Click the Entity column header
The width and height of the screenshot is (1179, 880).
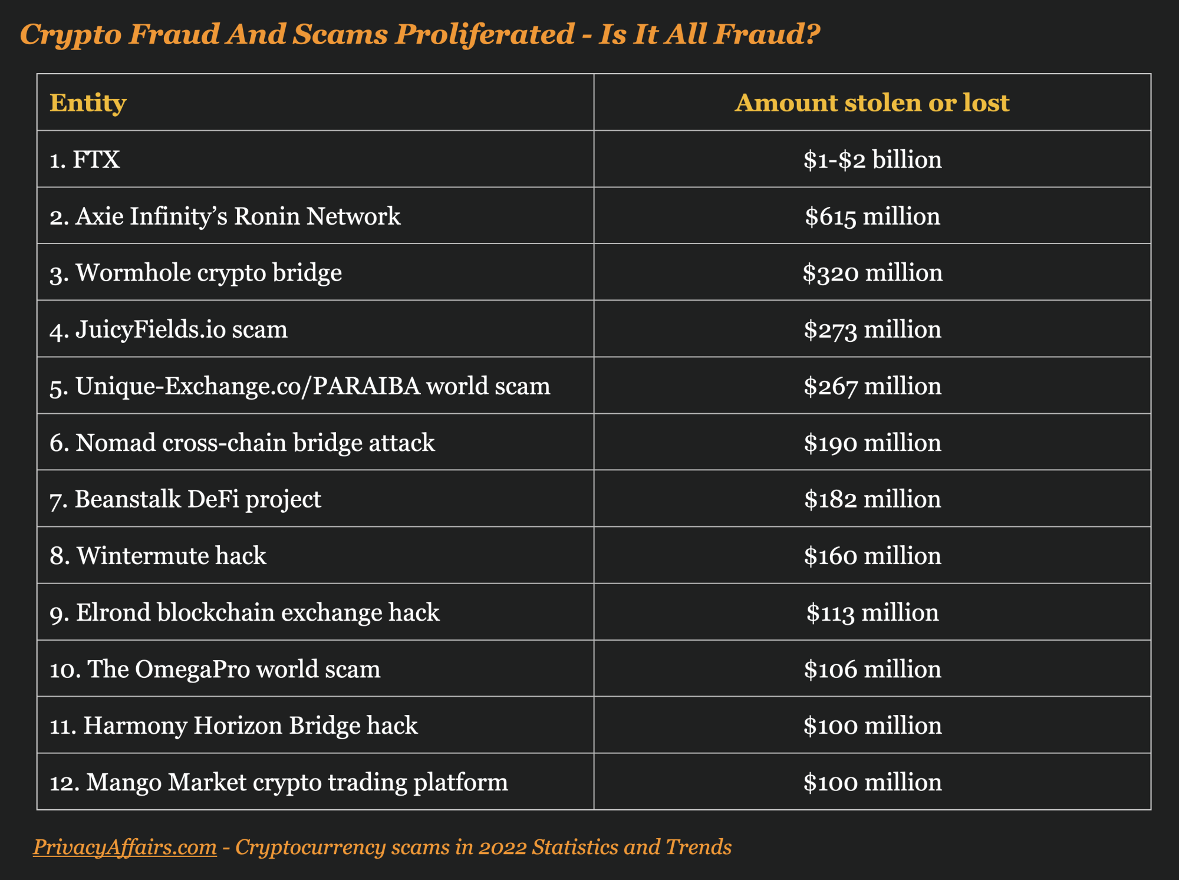coord(88,103)
